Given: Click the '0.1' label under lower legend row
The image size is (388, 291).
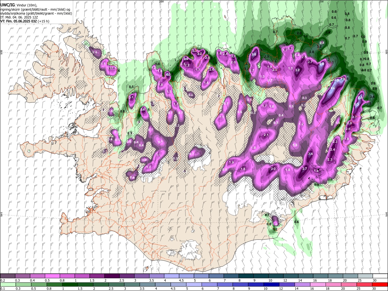Looking at the screenshot, I should [x=3, y=289].
